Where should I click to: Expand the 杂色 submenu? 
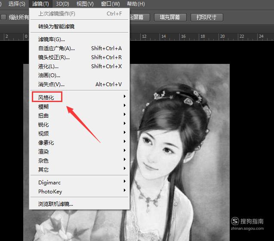[80, 160]
